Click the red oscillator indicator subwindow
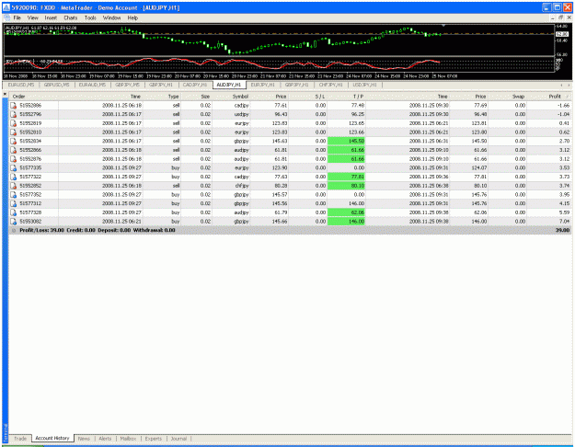Screen dimensions: 575x447 point(279,64)
